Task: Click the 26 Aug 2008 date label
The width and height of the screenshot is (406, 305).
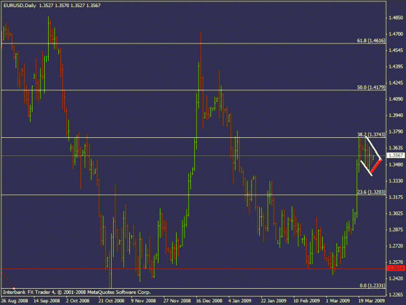Action: coord(14,301)
